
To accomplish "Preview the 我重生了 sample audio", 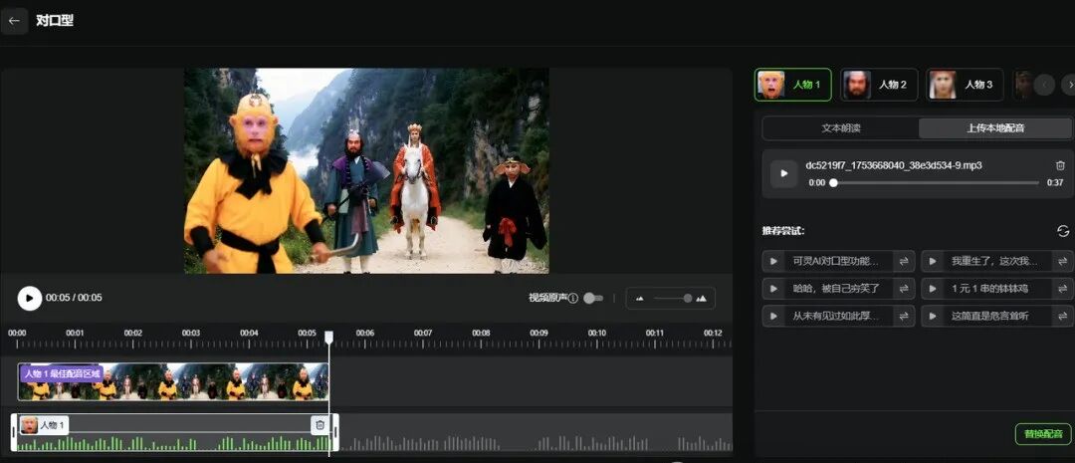I will 933,261.
